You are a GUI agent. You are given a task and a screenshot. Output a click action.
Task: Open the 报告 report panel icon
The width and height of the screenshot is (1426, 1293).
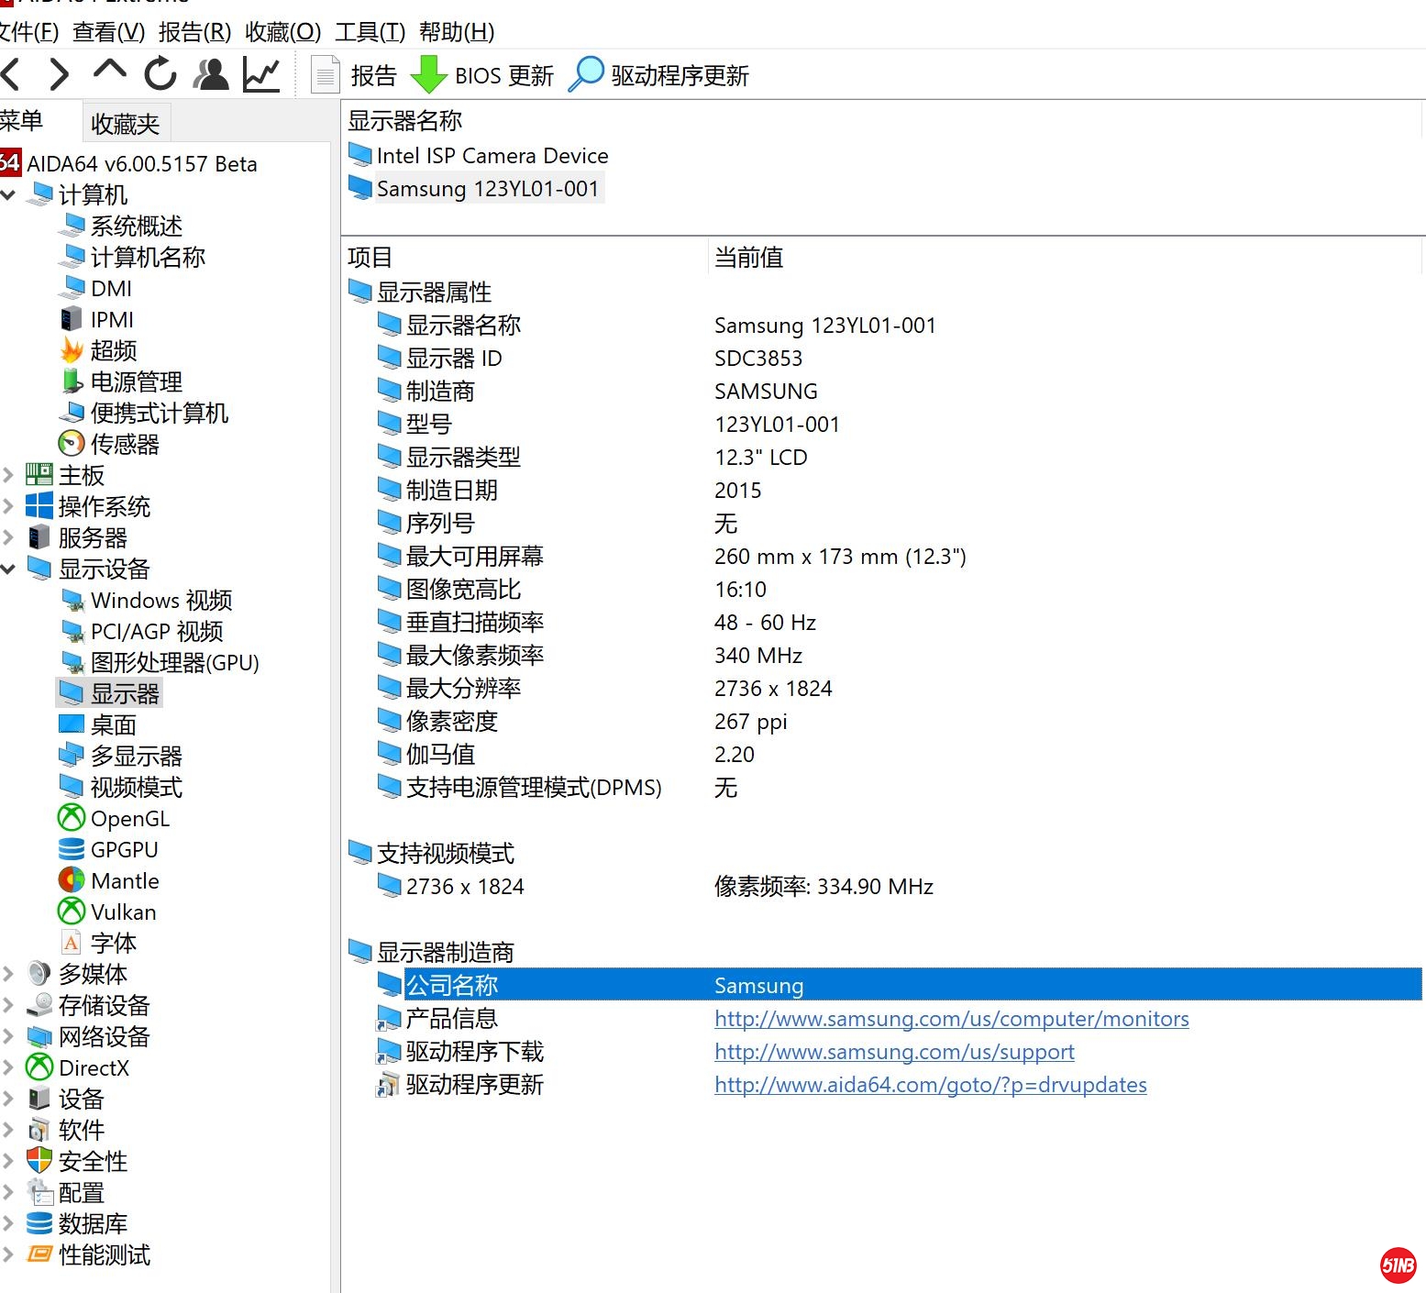coord(326,73)
